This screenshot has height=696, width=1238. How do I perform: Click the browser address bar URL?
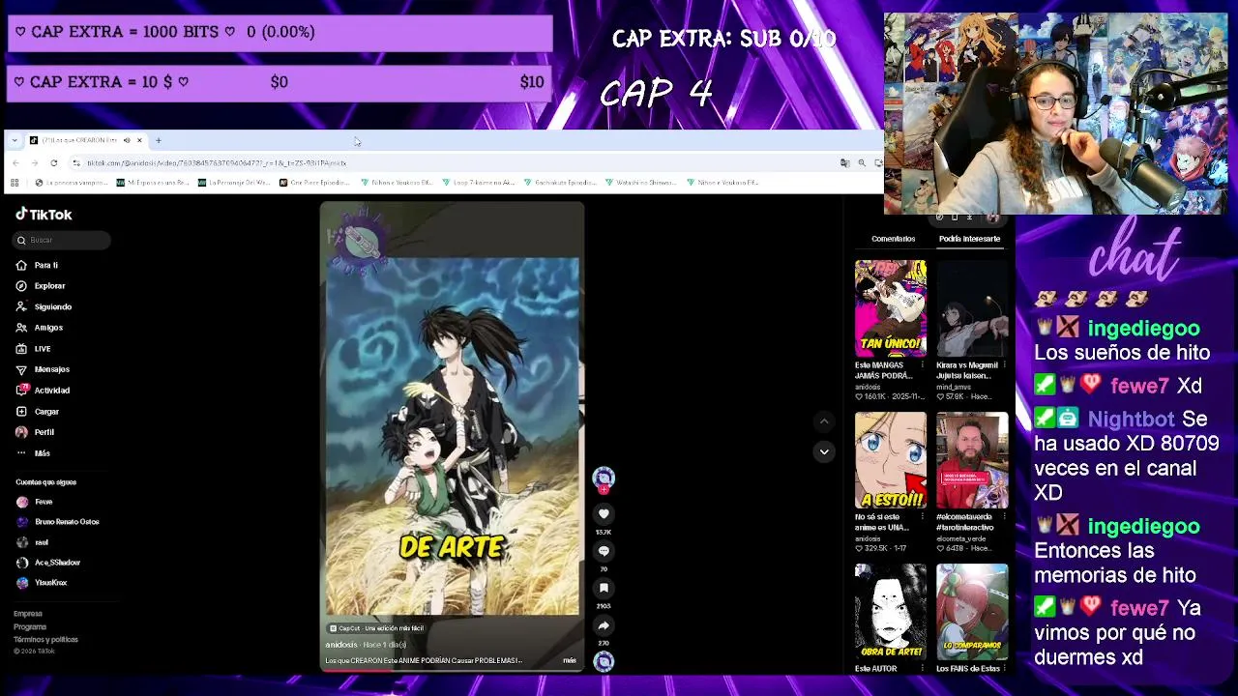[x=217, y=163]
